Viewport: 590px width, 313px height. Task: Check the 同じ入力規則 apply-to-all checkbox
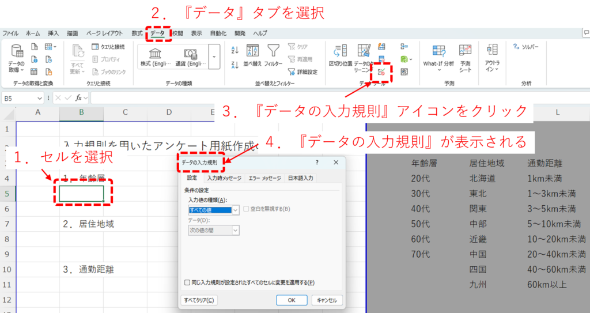tap(187, 282)
